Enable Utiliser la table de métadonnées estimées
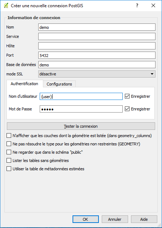Viewport: 162px width, 228px height. click(9, 169)
